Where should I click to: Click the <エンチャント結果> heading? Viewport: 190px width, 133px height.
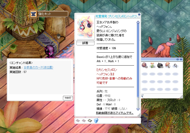pos(21,63)
